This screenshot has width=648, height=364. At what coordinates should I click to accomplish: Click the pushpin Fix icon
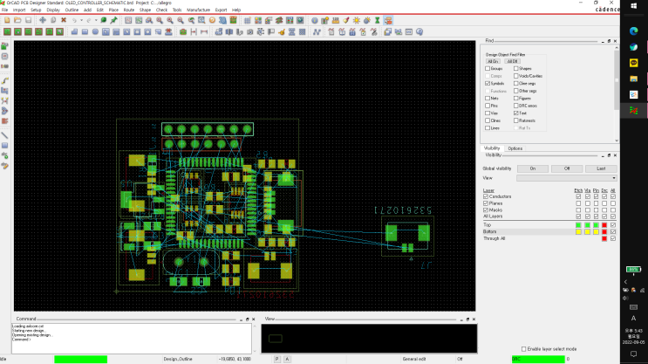[x=114, y=19]
